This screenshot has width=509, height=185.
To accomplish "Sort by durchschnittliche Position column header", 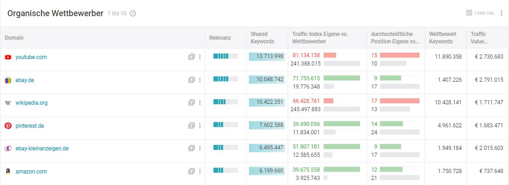I will (395, 38).
